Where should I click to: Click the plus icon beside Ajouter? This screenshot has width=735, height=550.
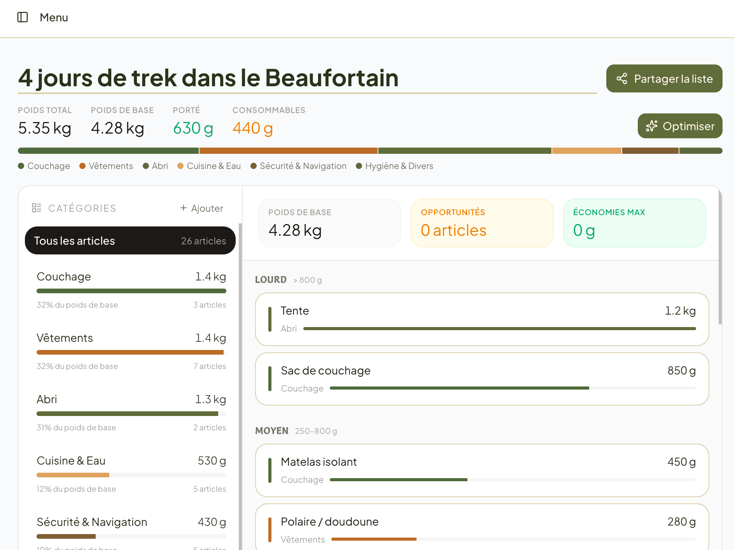[x=183, y=208]
